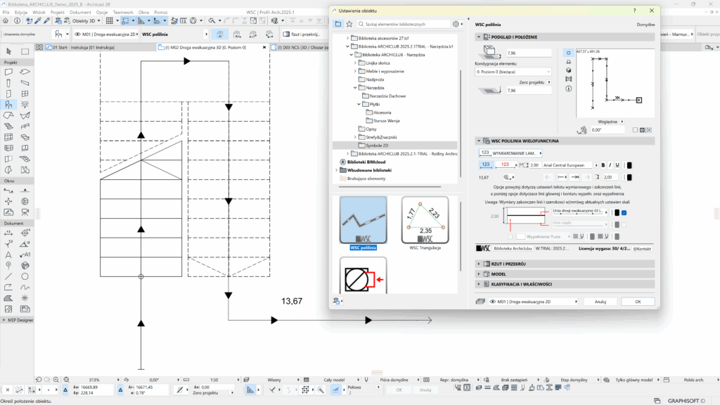Click the Anuluj button in dialog
Screen dimensions: 720x405
600,301
